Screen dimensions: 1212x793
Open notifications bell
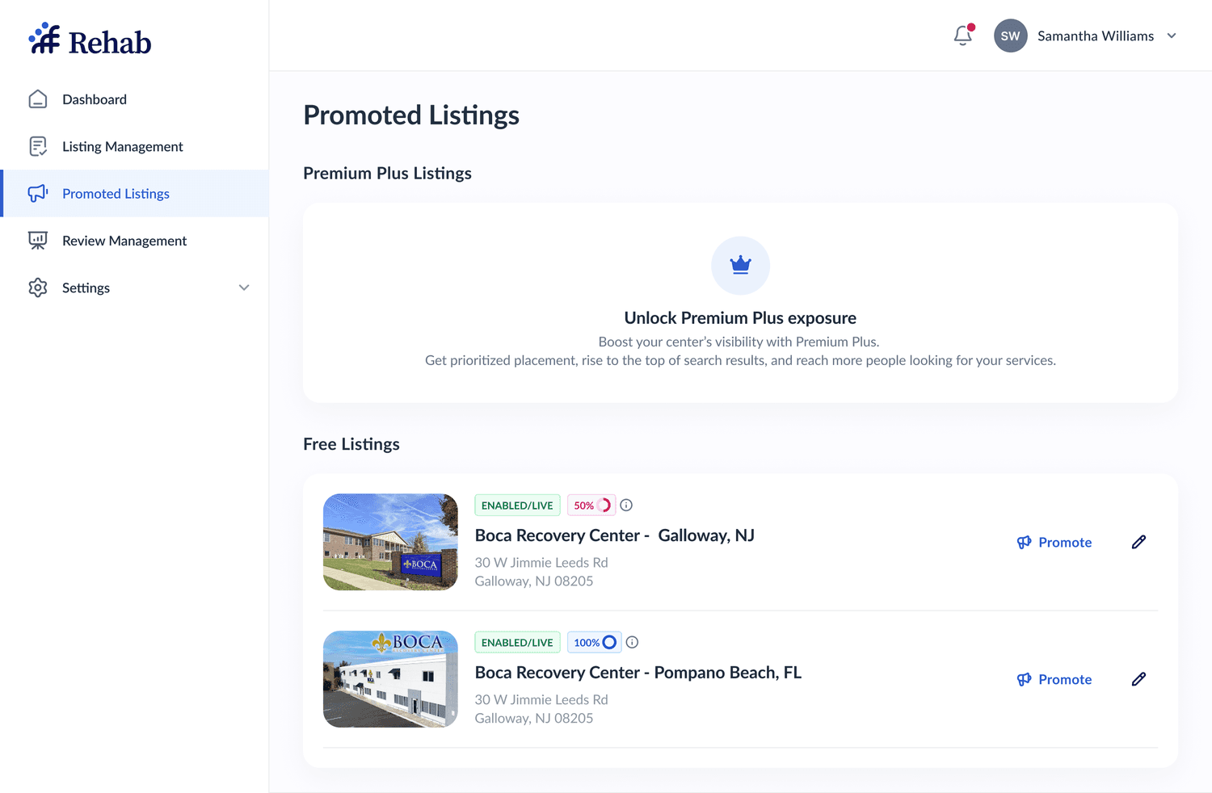(963, 36)
